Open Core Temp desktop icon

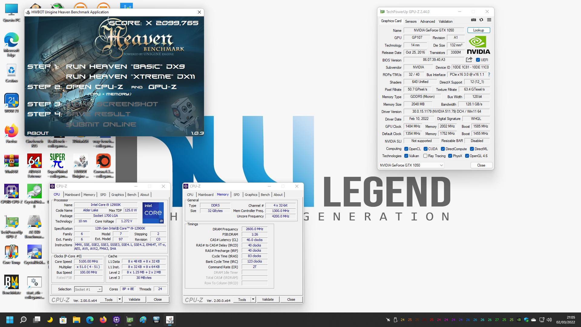pyautogui.click(x=11, y=254)
